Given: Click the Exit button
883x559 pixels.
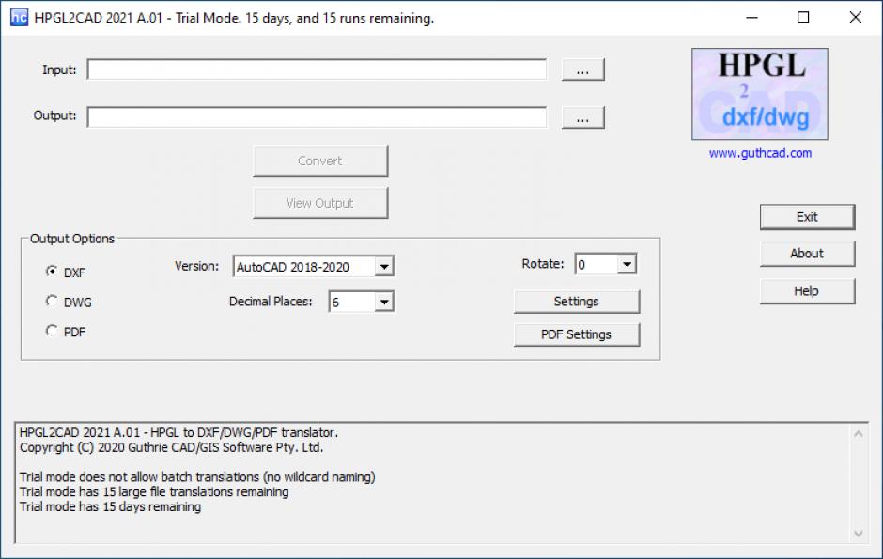Looking at the screenshot, I should (x=807, y=217).
